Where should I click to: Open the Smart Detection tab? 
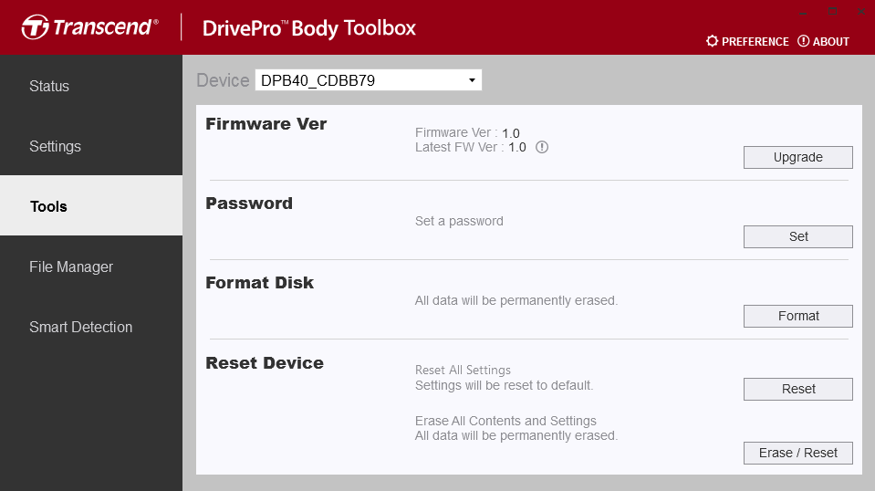point(91,327)
